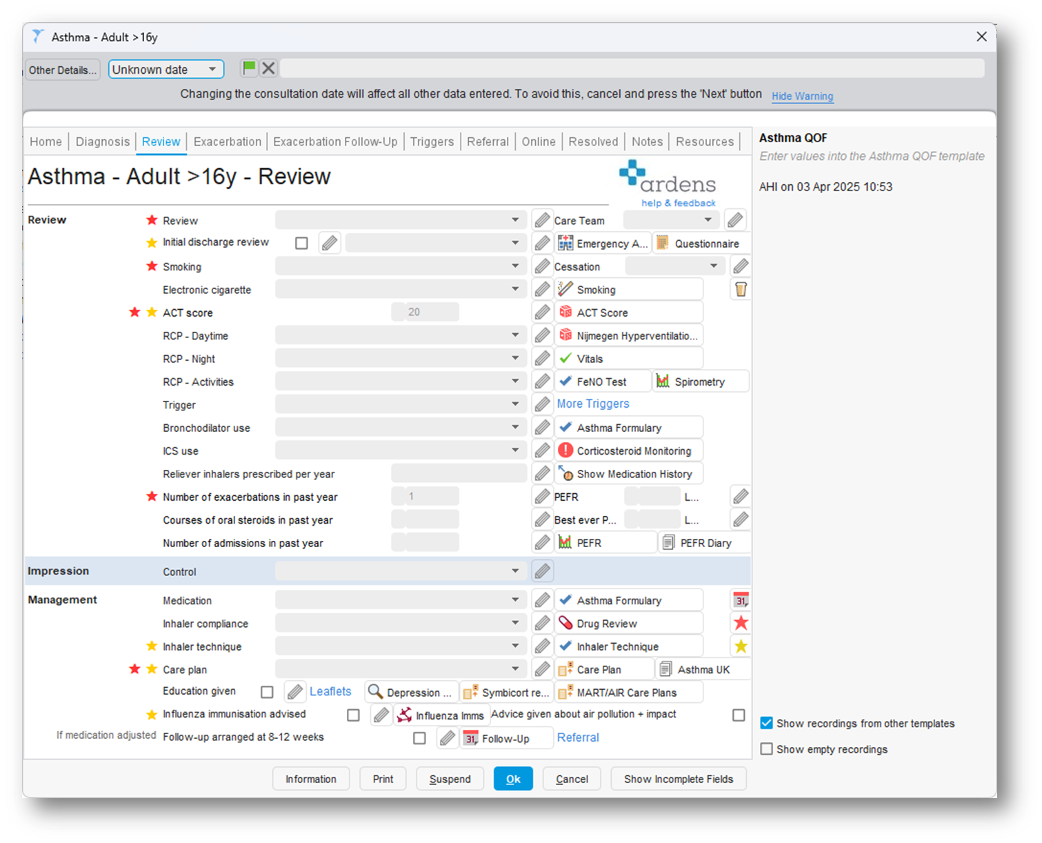Tick Influenza immunisation advised checkbox
Viewport: 1042px width, 843px height.
(353, 715)
